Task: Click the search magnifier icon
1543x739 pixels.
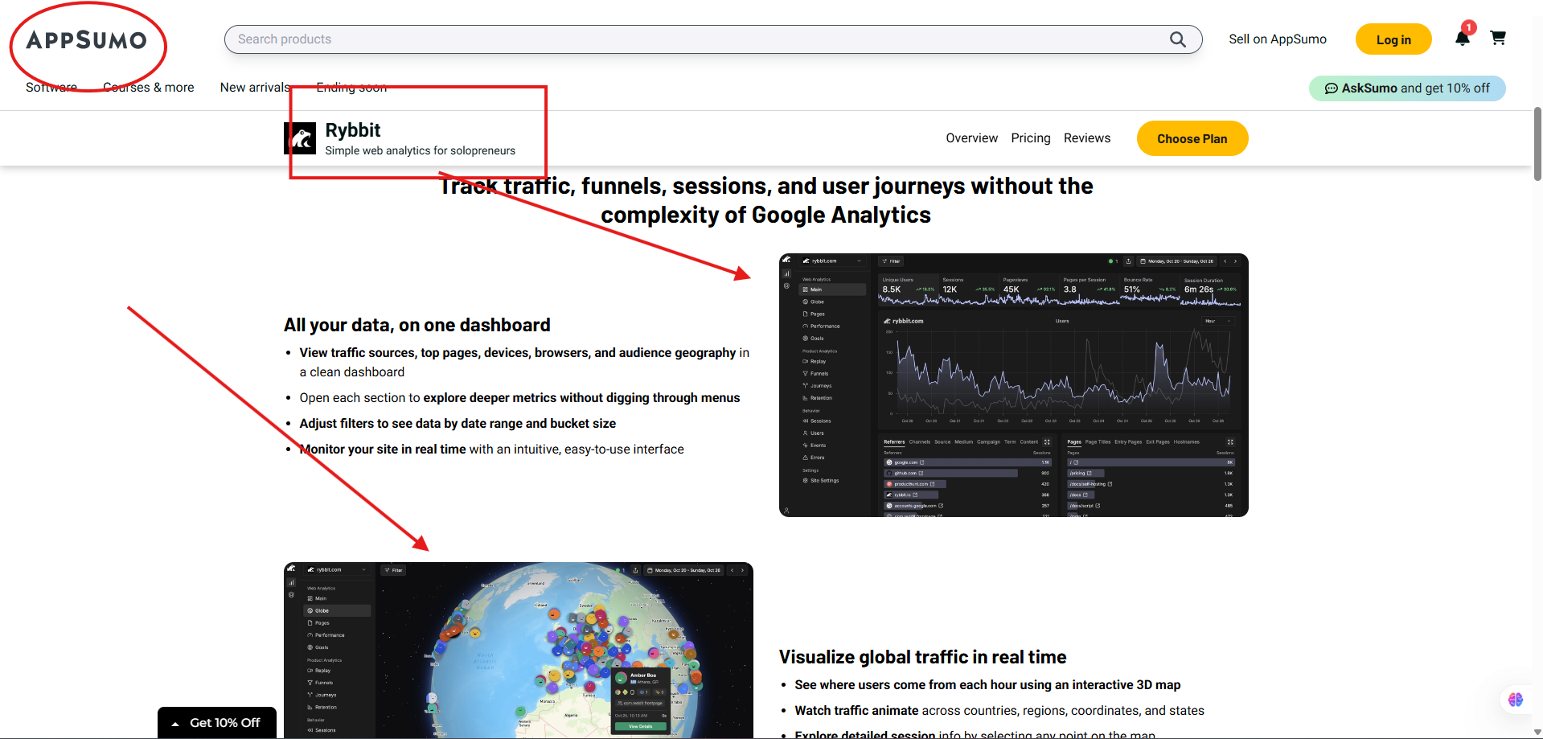Action: 1178,39
